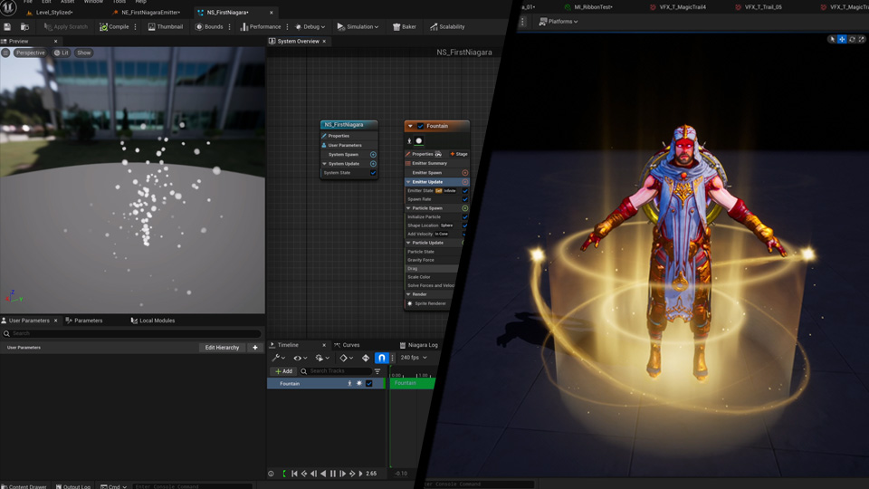The height and width of the screenshot is (489, 869).
Task: Uncheck the System State module checkbox
Action: 373,173
